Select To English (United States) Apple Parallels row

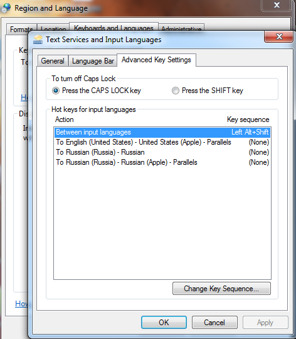coord(162,142)
